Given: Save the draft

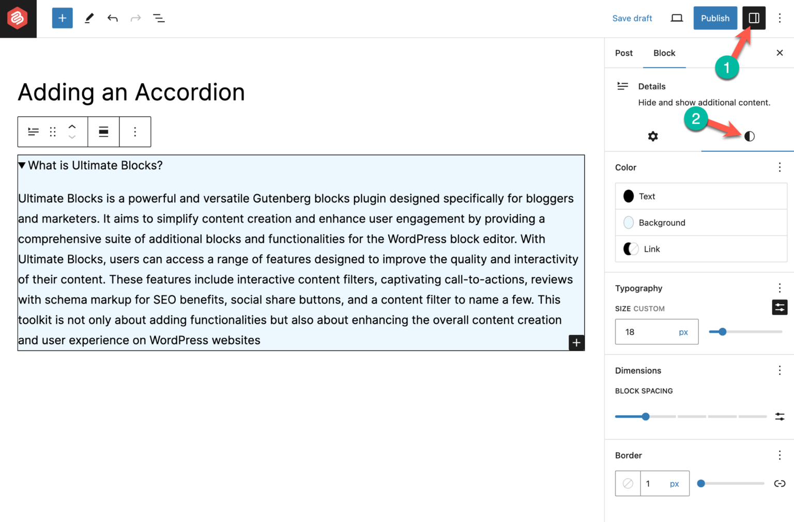Looking at the screenshot, I should pyautogui.click(x=632, y=18).
